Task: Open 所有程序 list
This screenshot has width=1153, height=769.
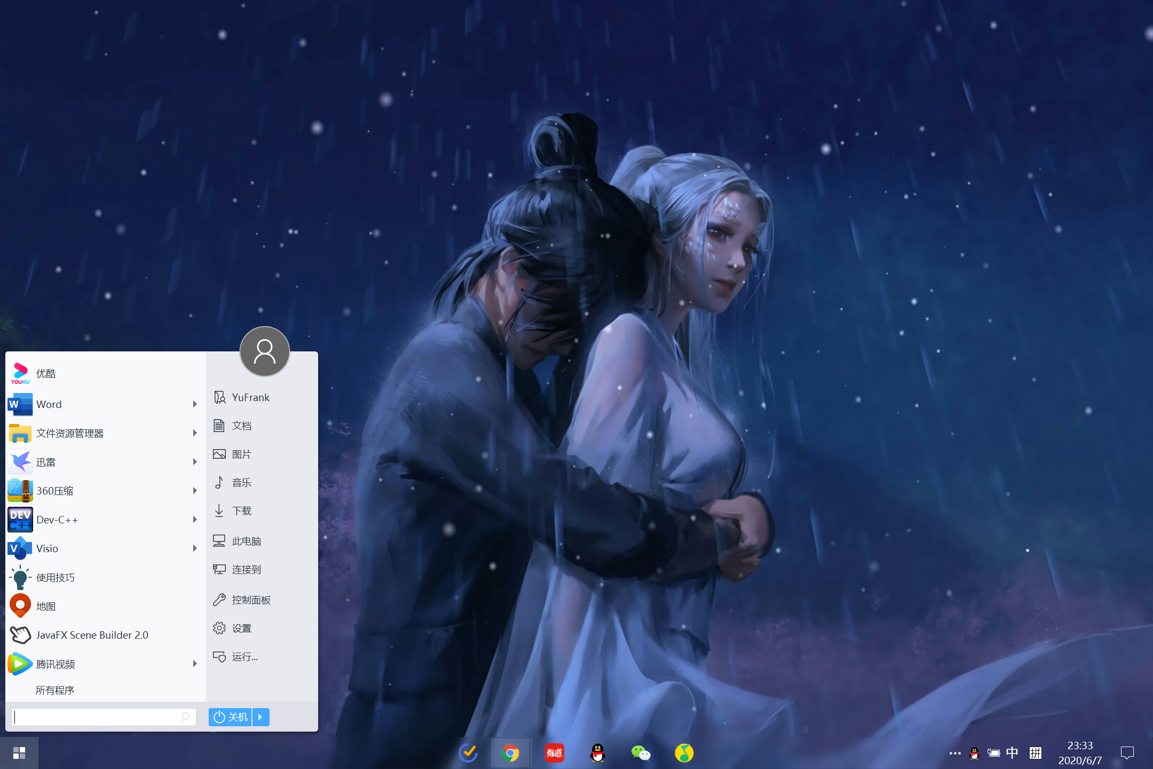Action: click(x=55, y=690)
